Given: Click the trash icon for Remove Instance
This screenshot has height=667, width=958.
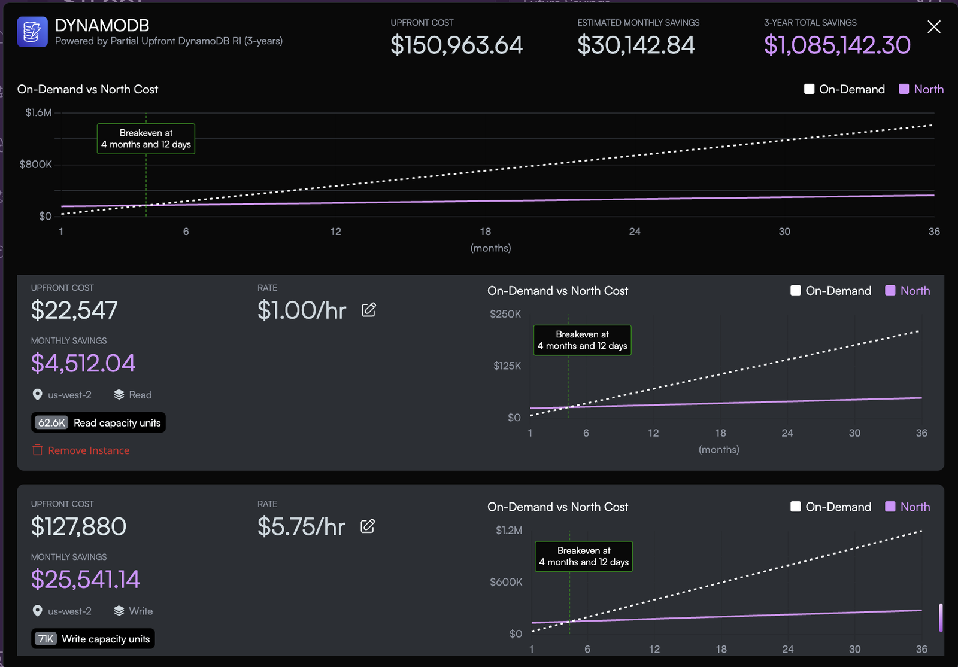Looking at the screenshot, I should (37, 450).
